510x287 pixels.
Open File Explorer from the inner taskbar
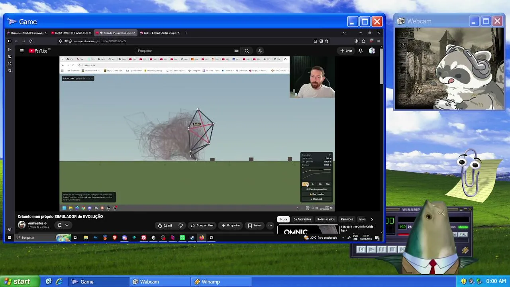86,238
